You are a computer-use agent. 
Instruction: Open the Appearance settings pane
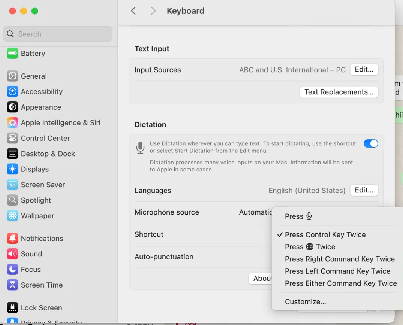pyautogui.click(x=41, y=107)
